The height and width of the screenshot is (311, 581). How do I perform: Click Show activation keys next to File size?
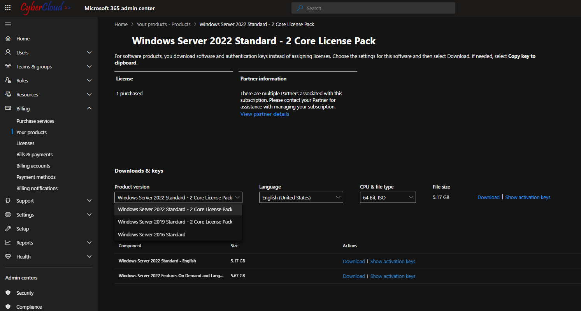[528, 197]
